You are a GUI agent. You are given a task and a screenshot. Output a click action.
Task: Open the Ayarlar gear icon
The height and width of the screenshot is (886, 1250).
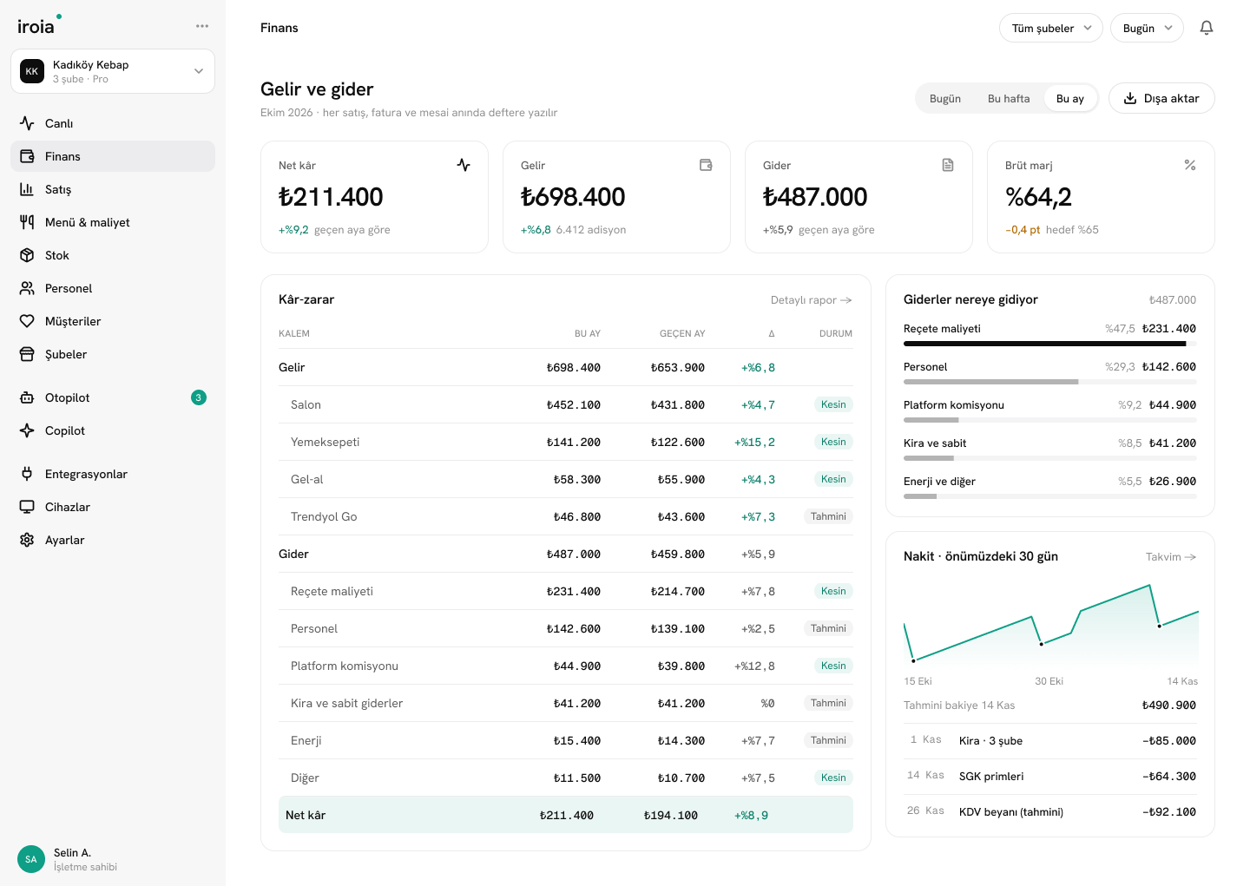coord(27,540)
